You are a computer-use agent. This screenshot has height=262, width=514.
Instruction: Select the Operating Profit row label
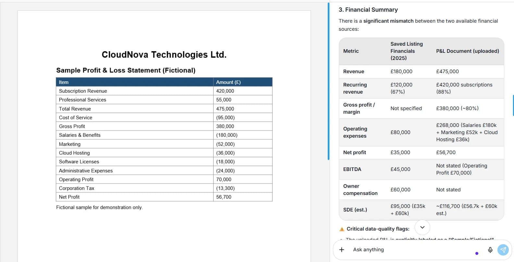(76, 179)
